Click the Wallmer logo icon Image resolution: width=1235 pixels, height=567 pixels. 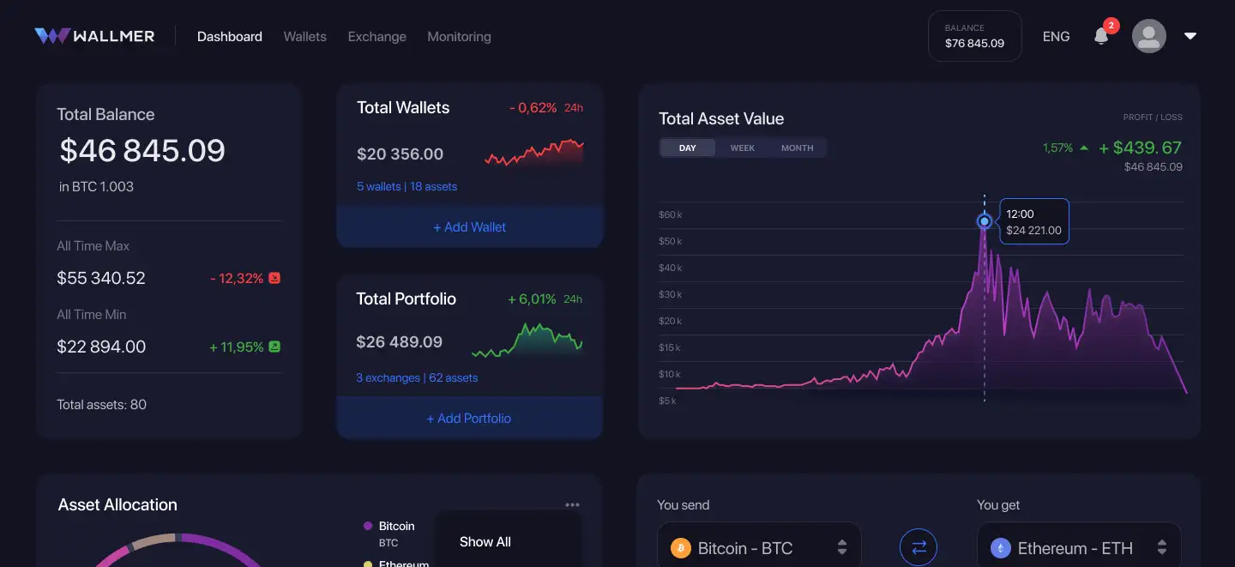(x=51, y=36)
